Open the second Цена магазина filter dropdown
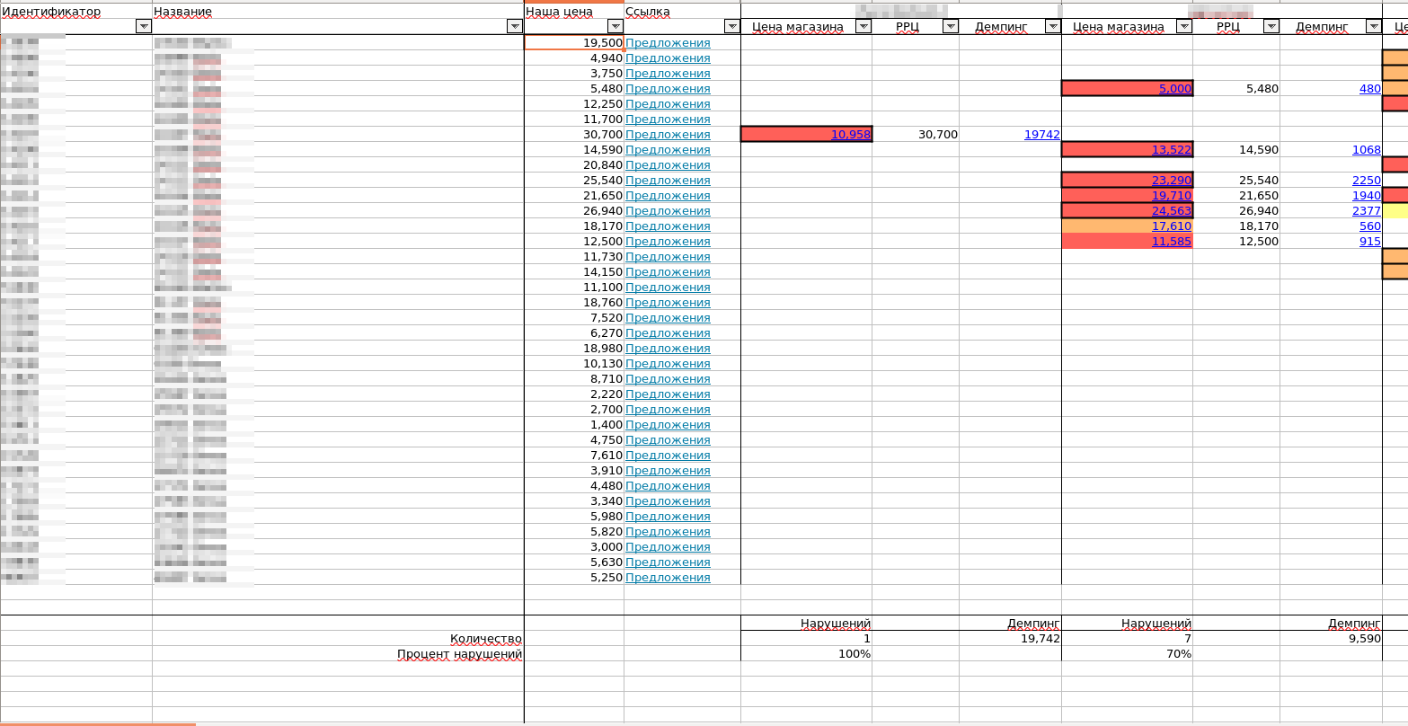This screenshot has width=1408, height=726. click(1183, 27)
